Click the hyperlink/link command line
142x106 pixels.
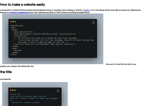pyautogui.click(x=28, y=96)
